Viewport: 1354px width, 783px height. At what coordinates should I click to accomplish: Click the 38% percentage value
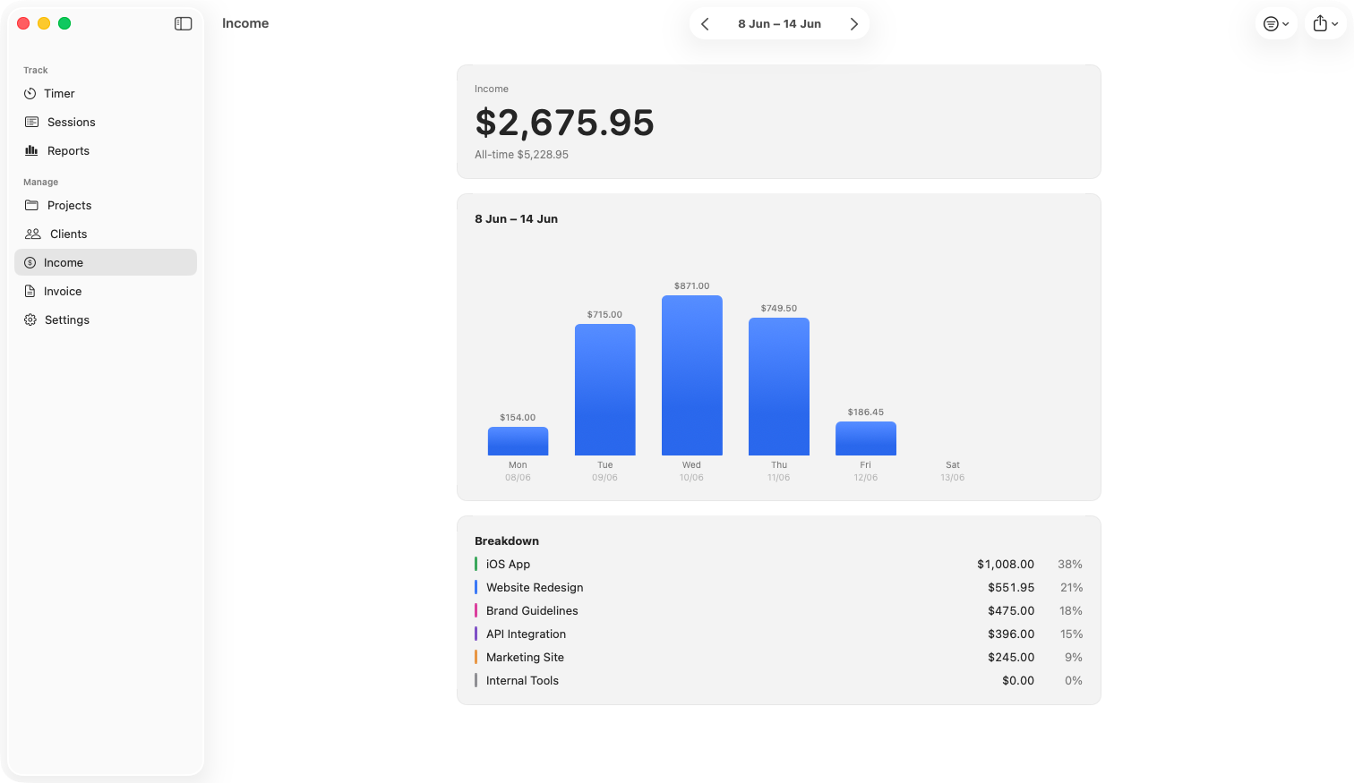(1070, 565)
